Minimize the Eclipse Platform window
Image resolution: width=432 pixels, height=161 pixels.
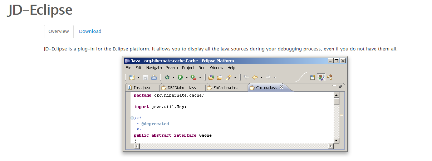click(330, 61)
